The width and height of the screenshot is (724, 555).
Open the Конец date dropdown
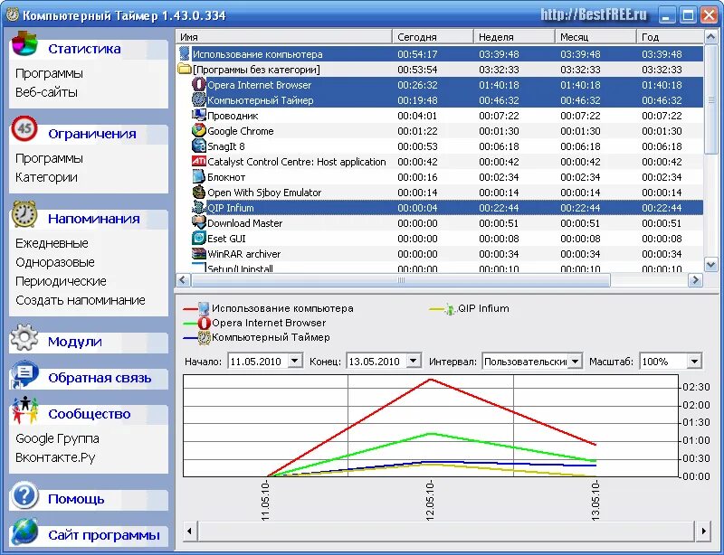coord(414,361)
